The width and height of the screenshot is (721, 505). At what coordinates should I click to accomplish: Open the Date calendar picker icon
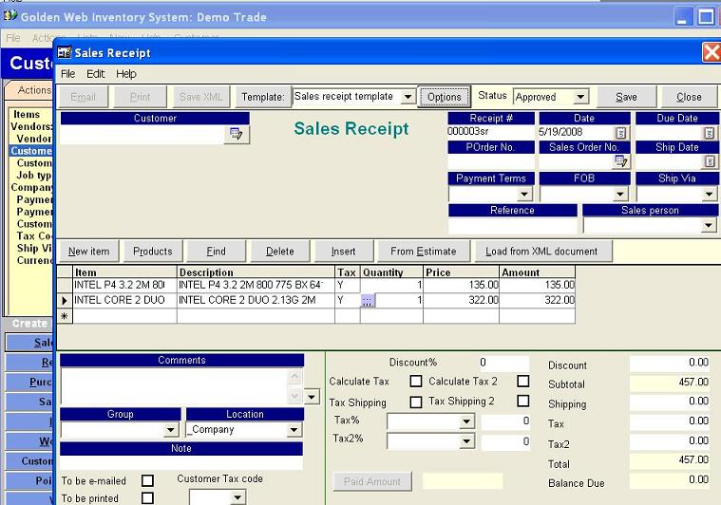pos(620,133)
